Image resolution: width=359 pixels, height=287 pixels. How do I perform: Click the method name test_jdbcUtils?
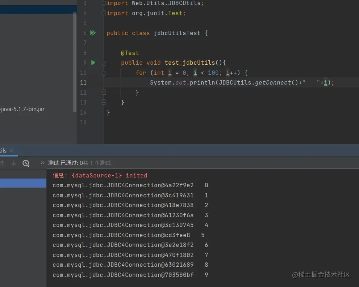pyautogui.click(x=190, y=63)
